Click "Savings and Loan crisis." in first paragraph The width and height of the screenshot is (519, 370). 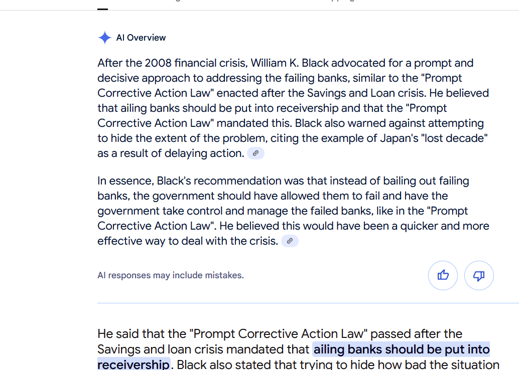coord(366,93)
